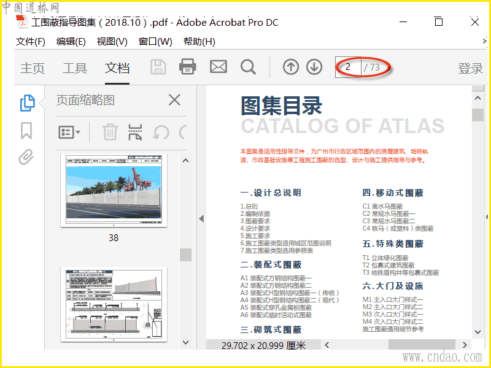This screenshot has width=491, height=368.
Task: Click catalog entry 1.总则
Action: pos(249,206)
